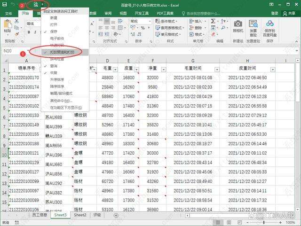
Task: Click the Save icon in quick access toolbar
Action: pos(4,4)
